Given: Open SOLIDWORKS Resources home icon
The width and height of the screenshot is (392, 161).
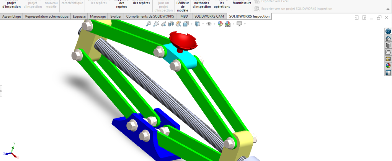Looking at the screenshot, I should coord(388,38).
